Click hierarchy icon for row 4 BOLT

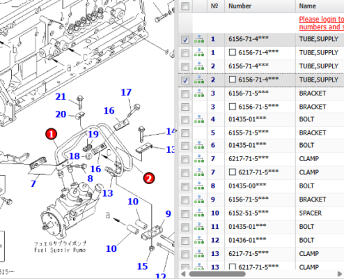coord(199,119)
